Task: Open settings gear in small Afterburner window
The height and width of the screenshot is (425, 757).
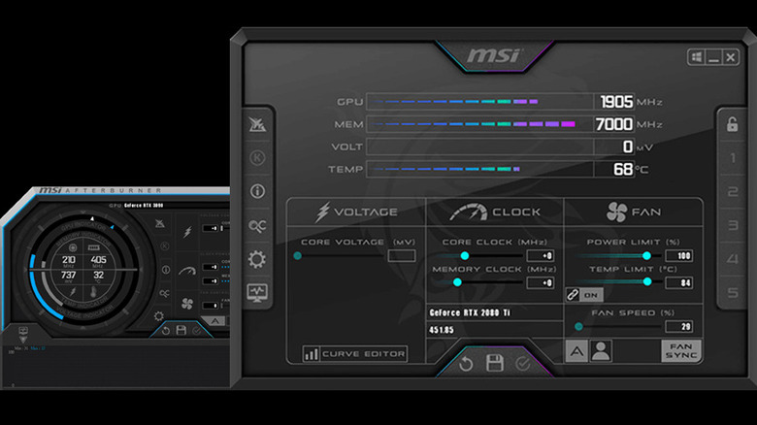Action: (x=158, y=316)
